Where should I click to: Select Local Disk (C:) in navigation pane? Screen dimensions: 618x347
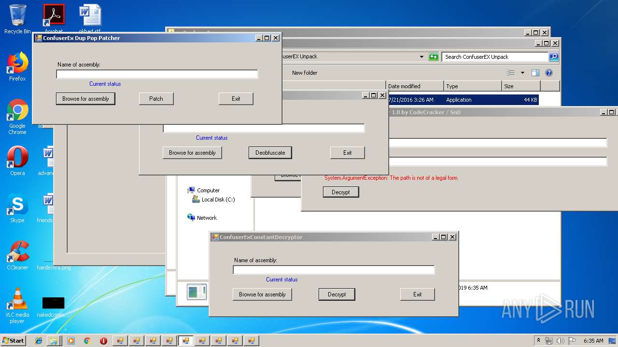[x=213, y=200]
